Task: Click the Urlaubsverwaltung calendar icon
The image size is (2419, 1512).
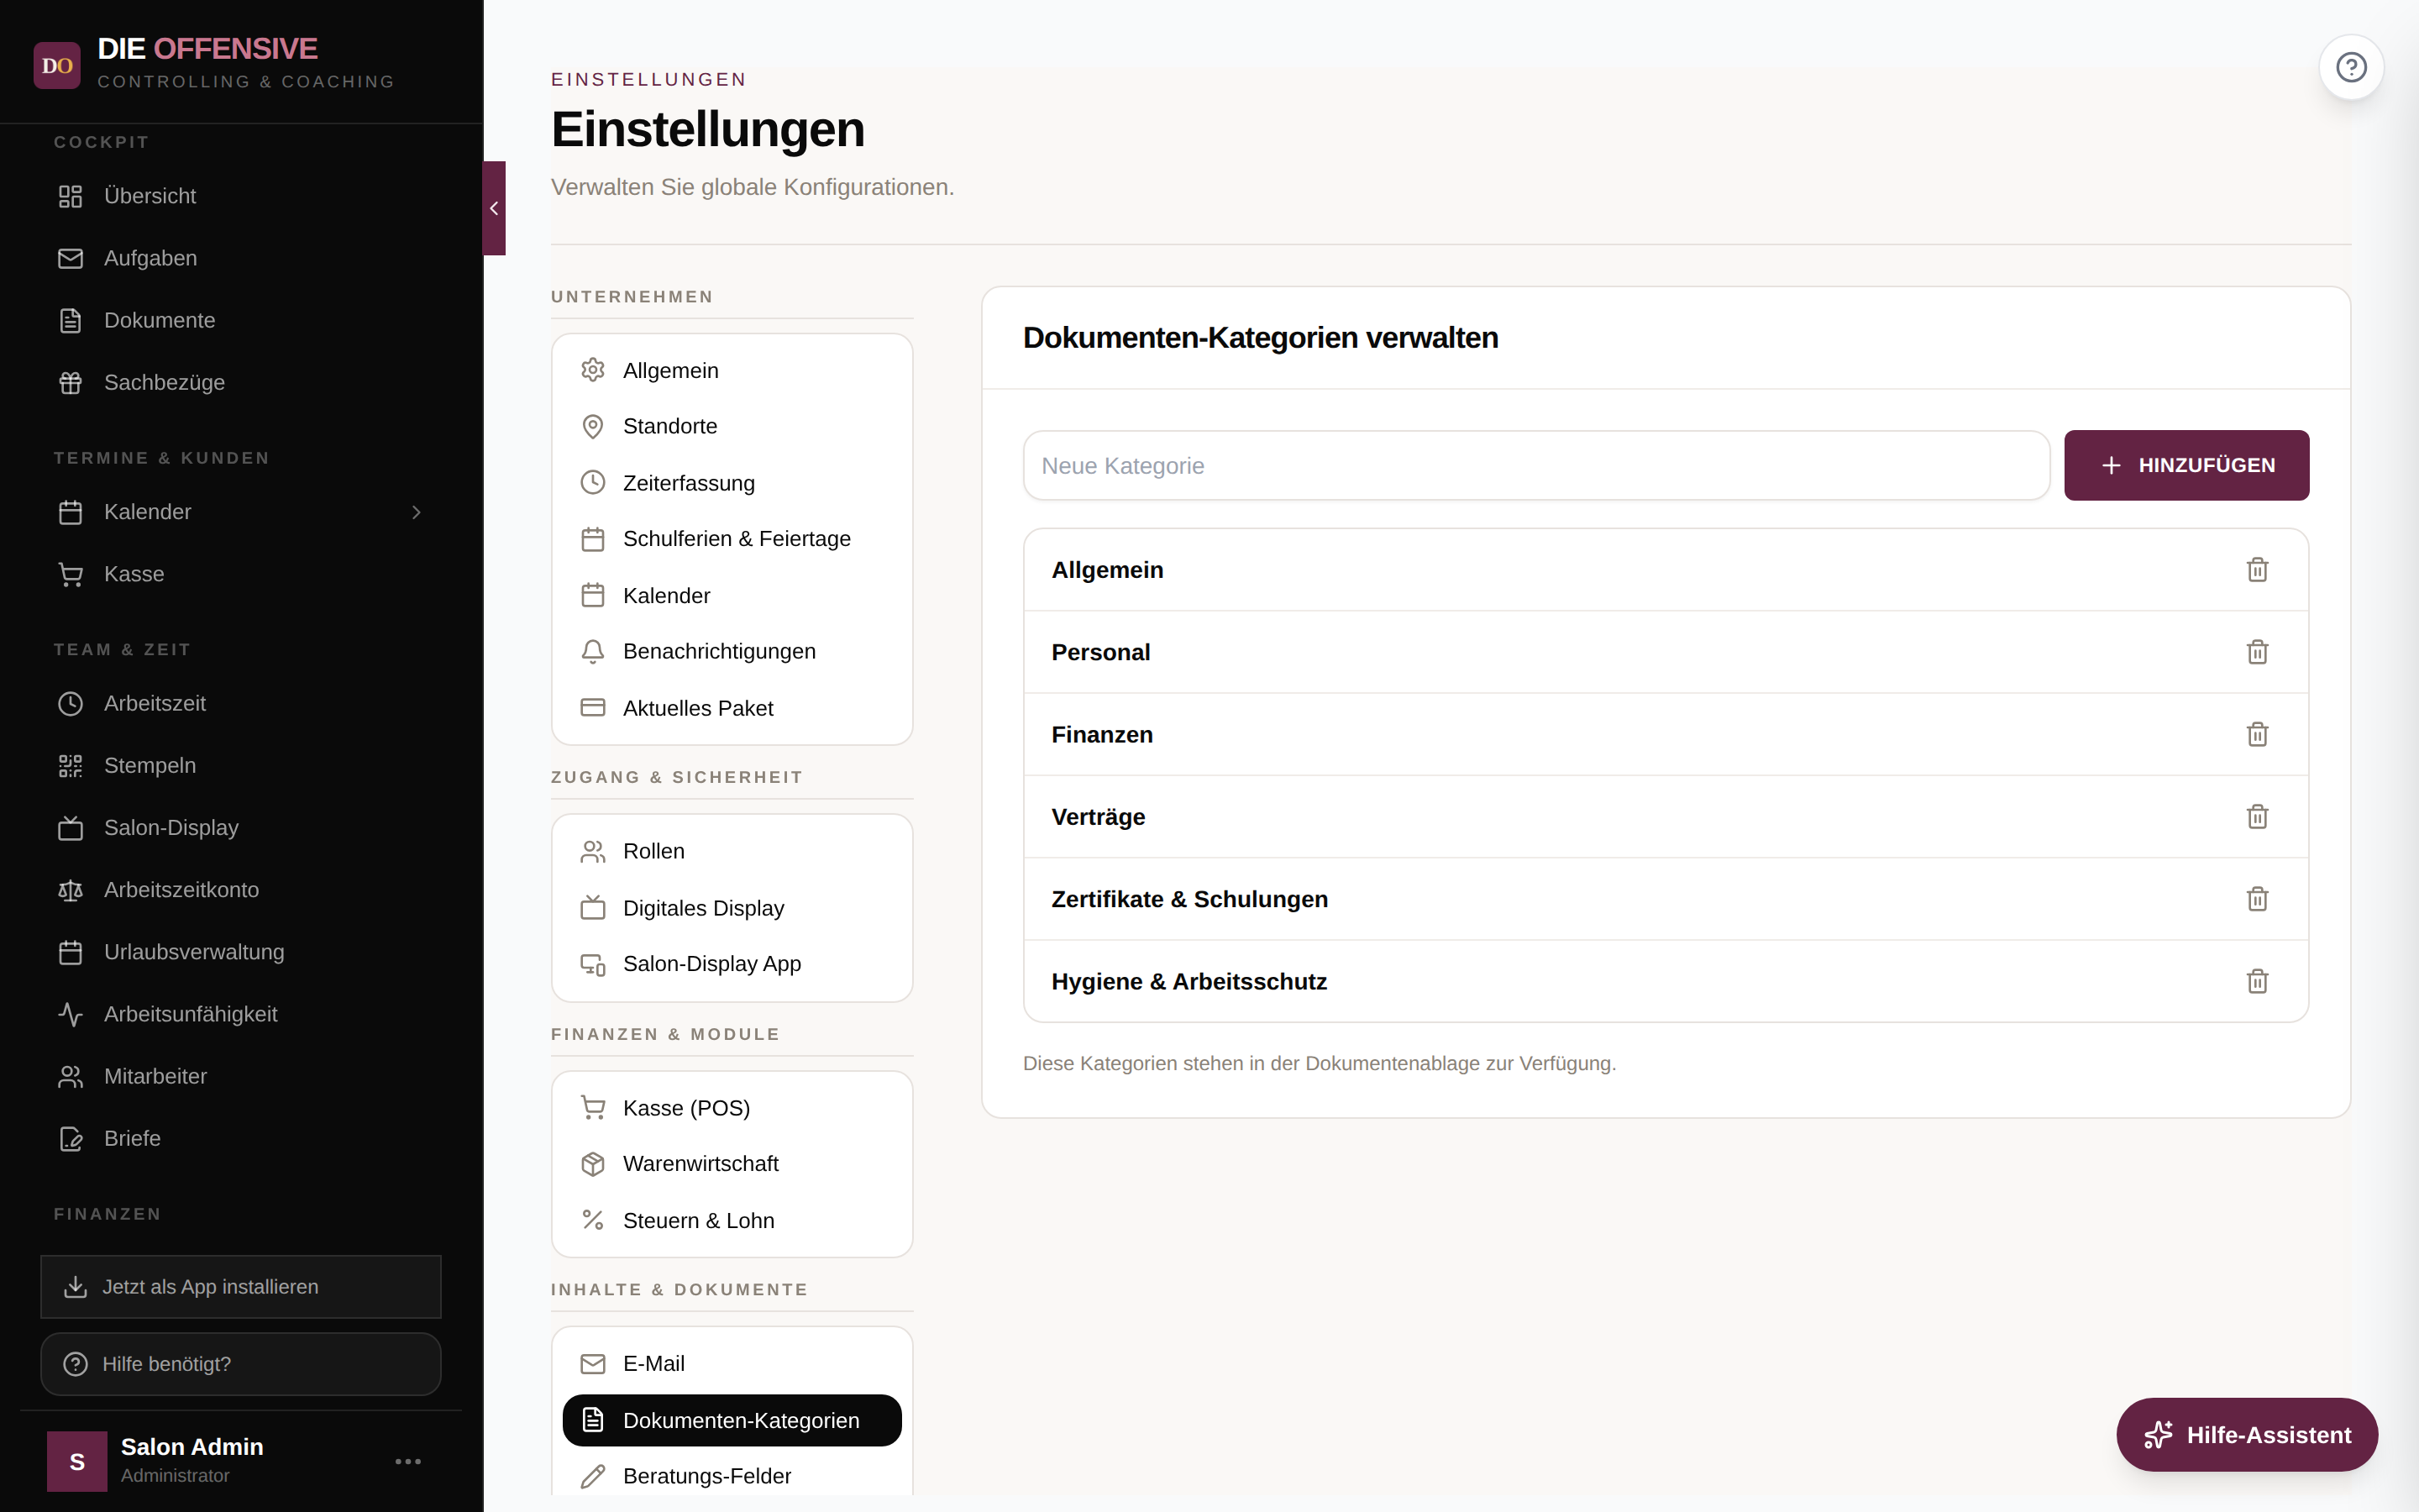Action: tap(70, 952)
